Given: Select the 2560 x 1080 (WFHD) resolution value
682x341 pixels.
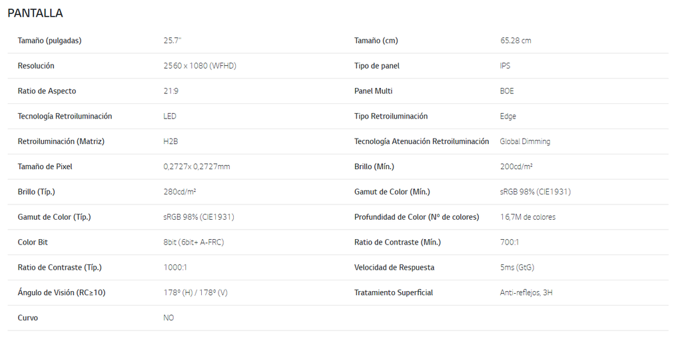Looking at the screenshot, I should [x=200, y=66].
